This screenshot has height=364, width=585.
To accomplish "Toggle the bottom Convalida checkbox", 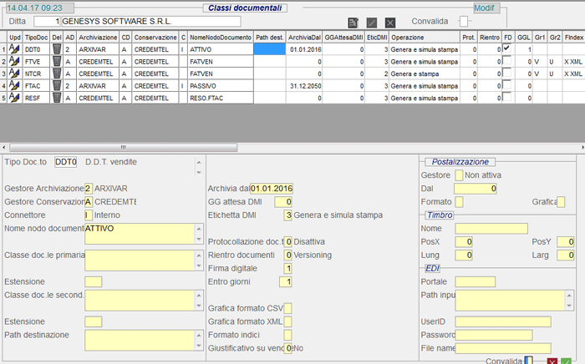I will click(528, 360).
